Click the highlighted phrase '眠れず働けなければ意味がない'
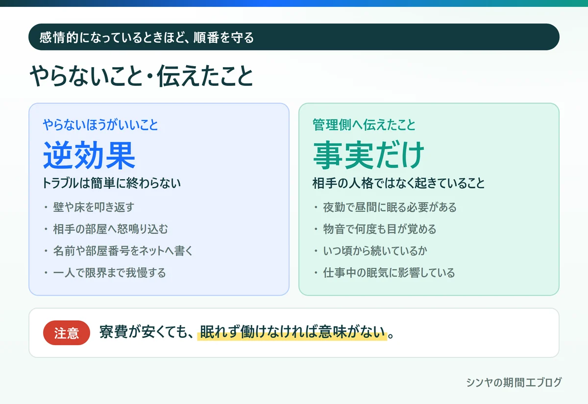 coord(293,332)
